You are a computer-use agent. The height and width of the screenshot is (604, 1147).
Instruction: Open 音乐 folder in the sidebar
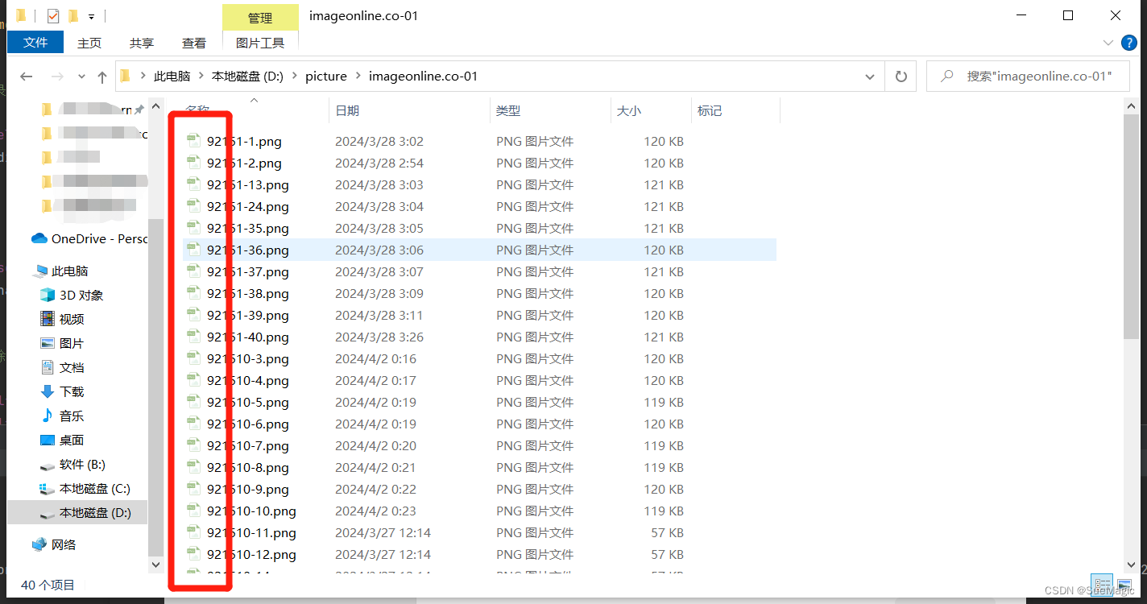point(63,416)
